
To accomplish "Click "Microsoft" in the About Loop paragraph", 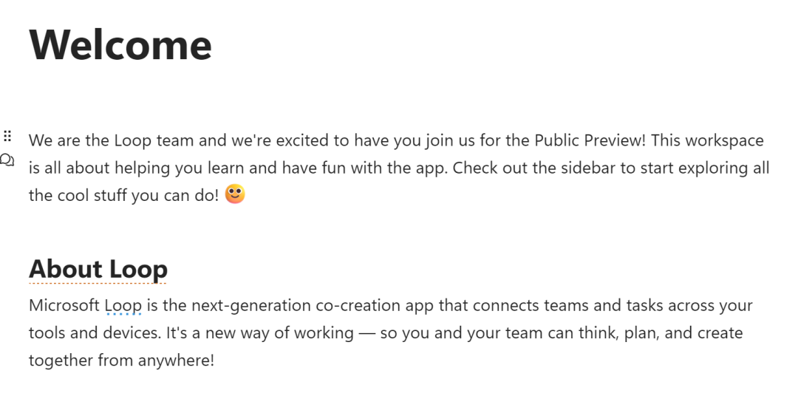I will tap(64, 305).
